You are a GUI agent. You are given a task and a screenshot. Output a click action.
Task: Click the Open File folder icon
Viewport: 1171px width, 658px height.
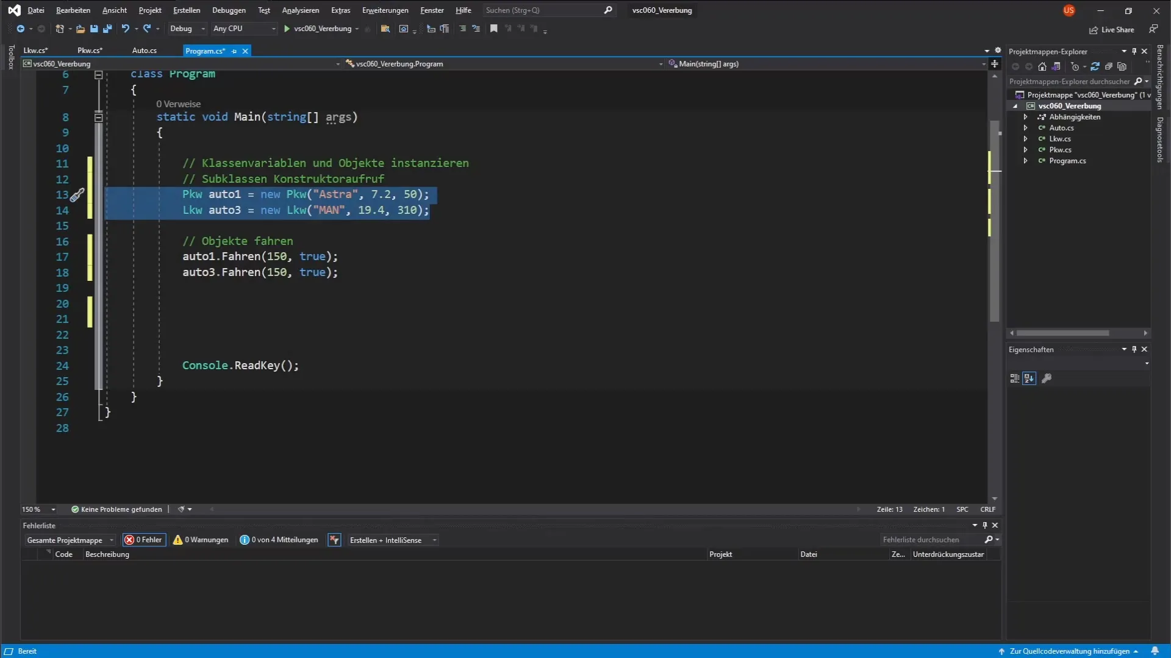[x=81, y=29]
